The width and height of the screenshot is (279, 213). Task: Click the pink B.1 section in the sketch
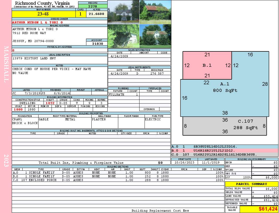pyautogui.click(x=207, y=65)
